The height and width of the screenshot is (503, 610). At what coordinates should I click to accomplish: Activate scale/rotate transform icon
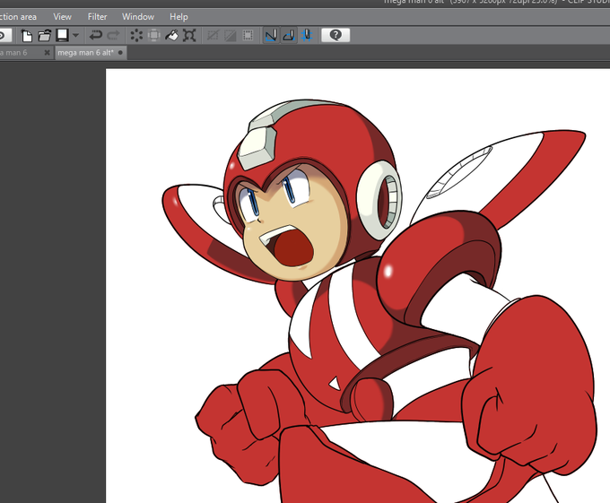[189, 36]
